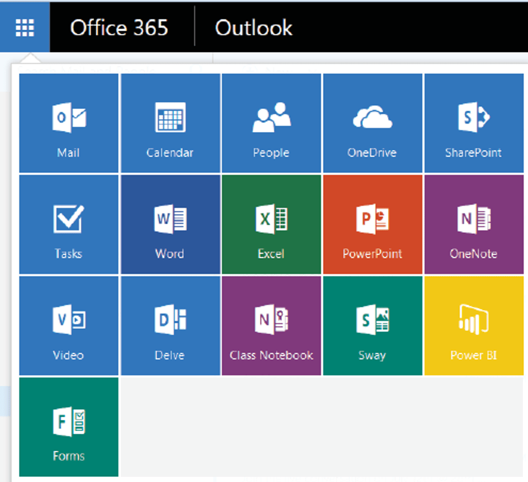Open the purple OneNote tile
Image resolution: width=528 pixels, height=482 pixels.
[473, 225]
